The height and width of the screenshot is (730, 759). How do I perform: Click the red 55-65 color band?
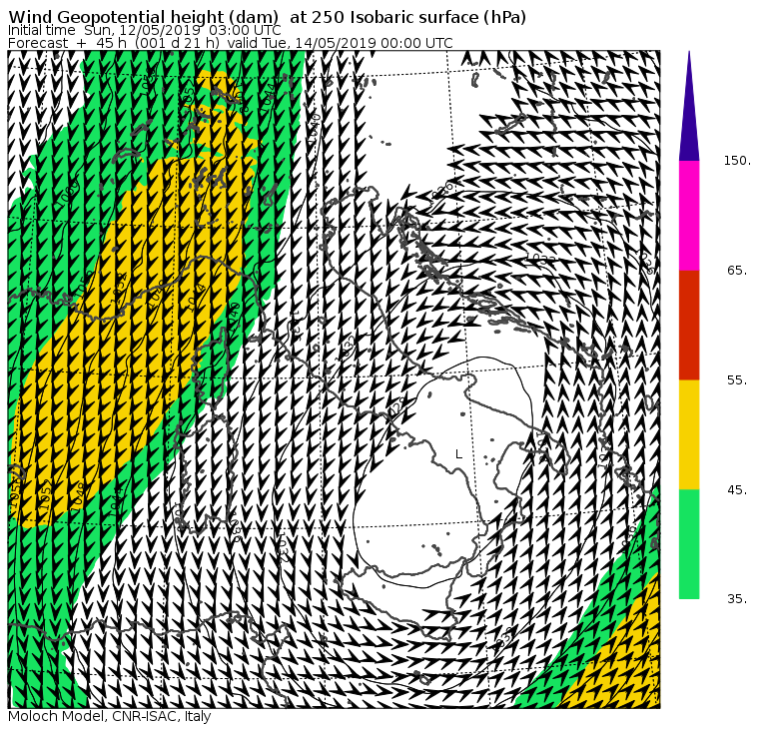coord(689,325)
